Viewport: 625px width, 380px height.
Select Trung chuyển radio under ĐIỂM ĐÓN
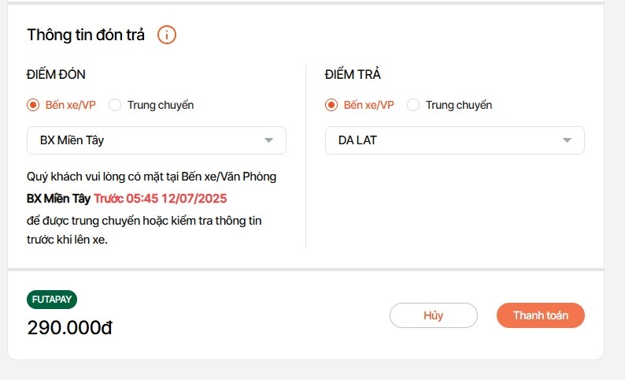click(x=115, y=105)
